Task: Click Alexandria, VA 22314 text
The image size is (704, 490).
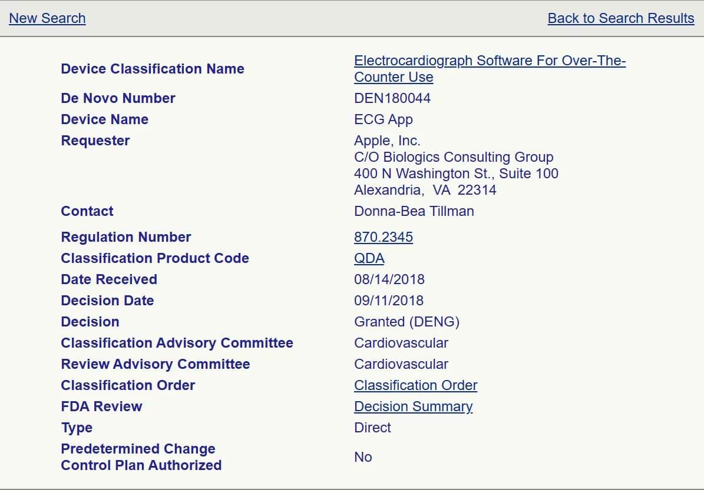Action: coord(425,190)
